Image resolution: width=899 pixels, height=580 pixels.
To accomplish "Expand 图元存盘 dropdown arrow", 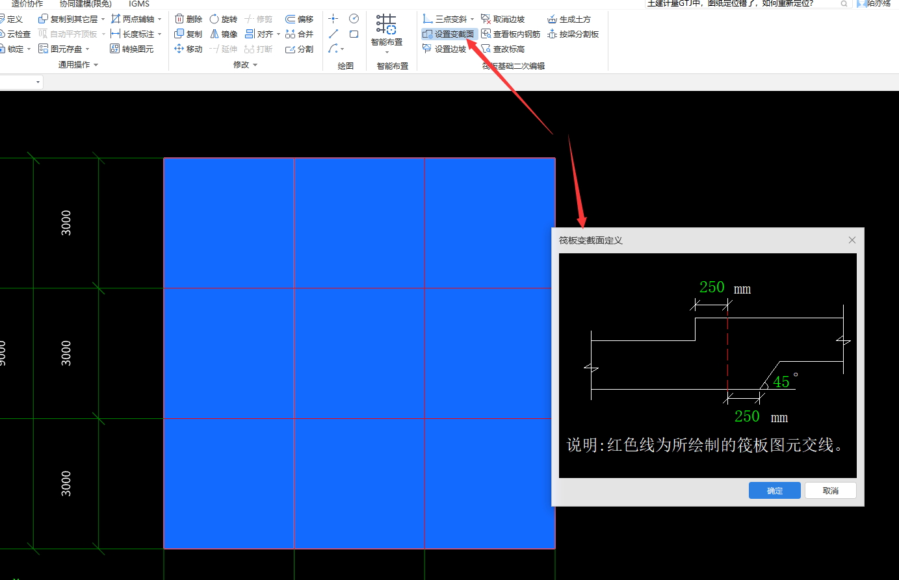I will (88, 49).
